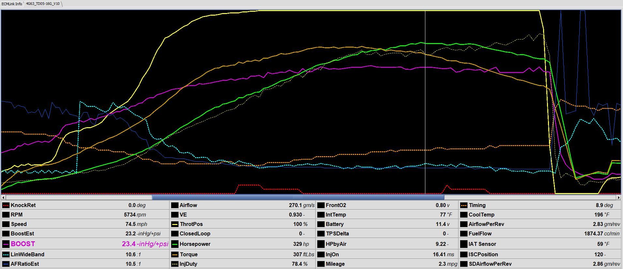623x269 pixels.
Task: Select the BOOST magenta legend icon
Action: click(x=6, y=244)
